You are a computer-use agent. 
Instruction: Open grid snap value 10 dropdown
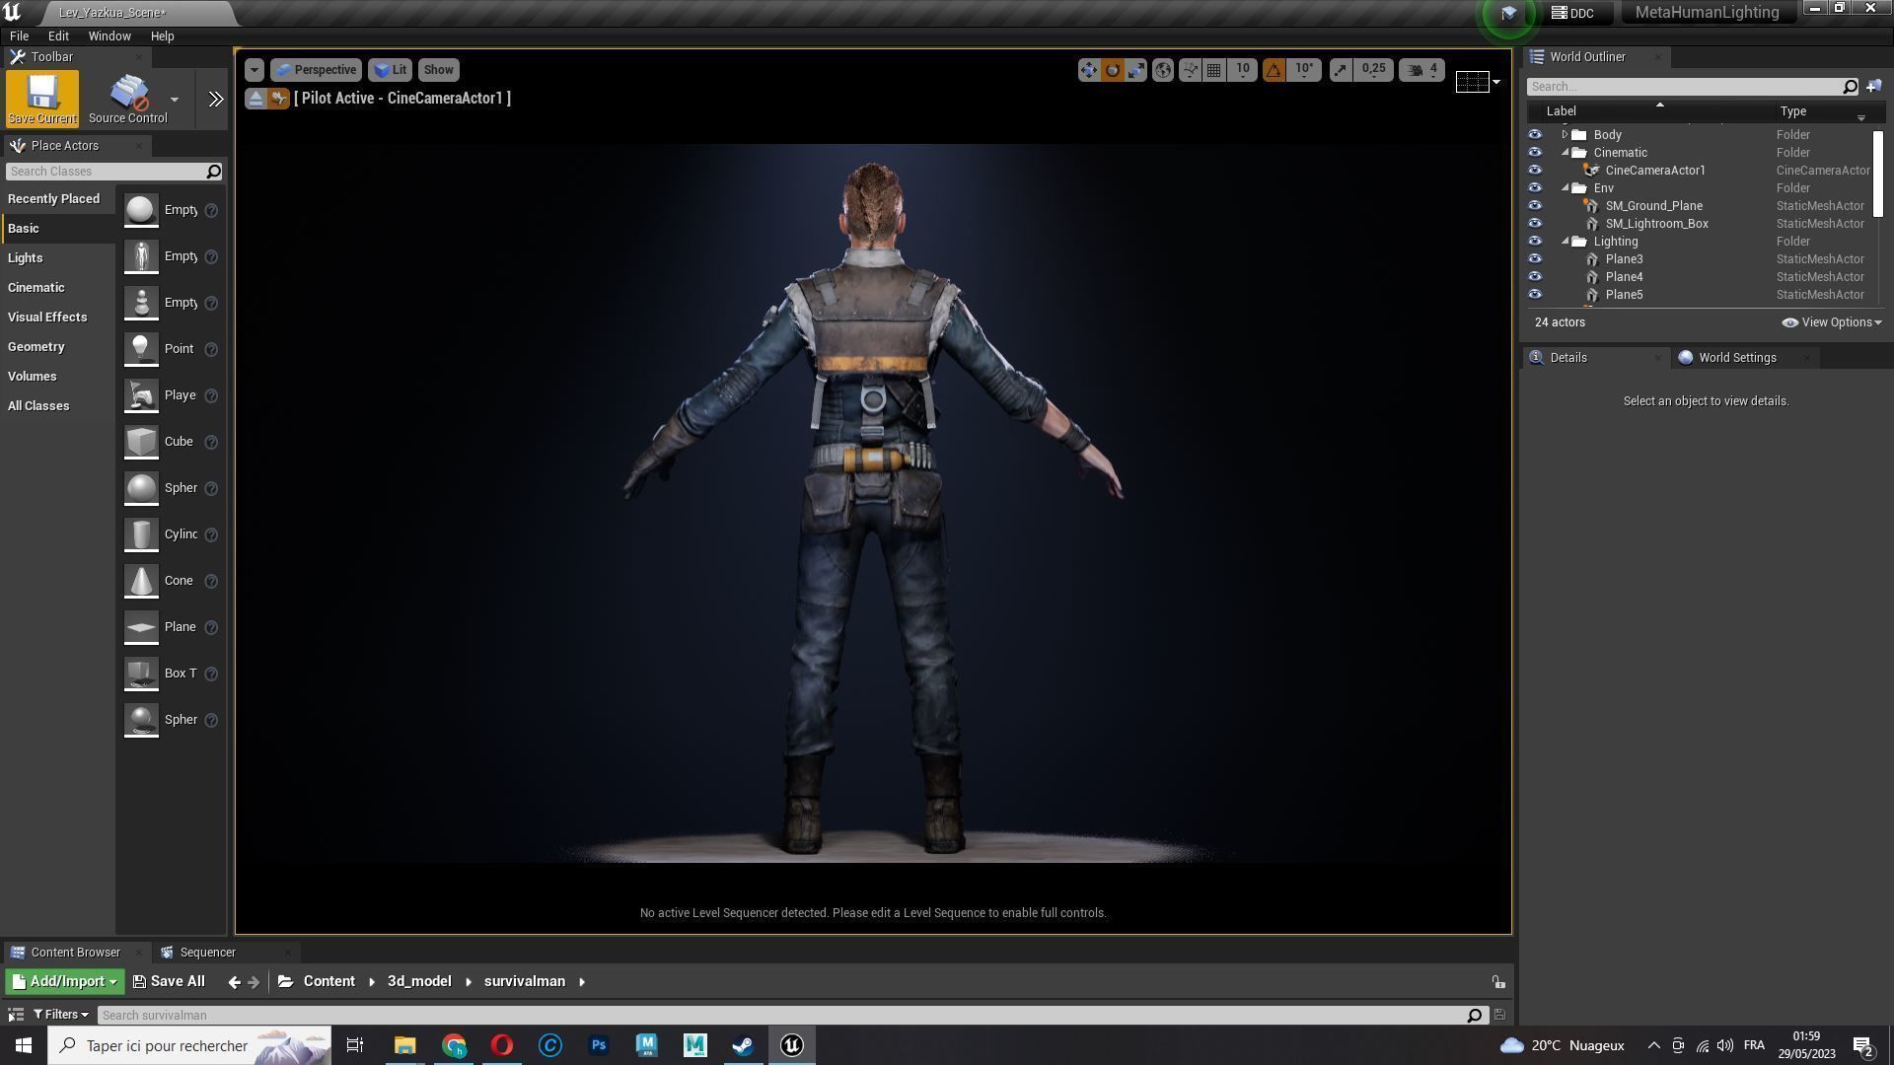pos(1243,70)
